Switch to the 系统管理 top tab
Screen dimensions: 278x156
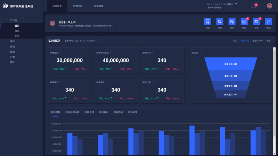click(99, 6)
